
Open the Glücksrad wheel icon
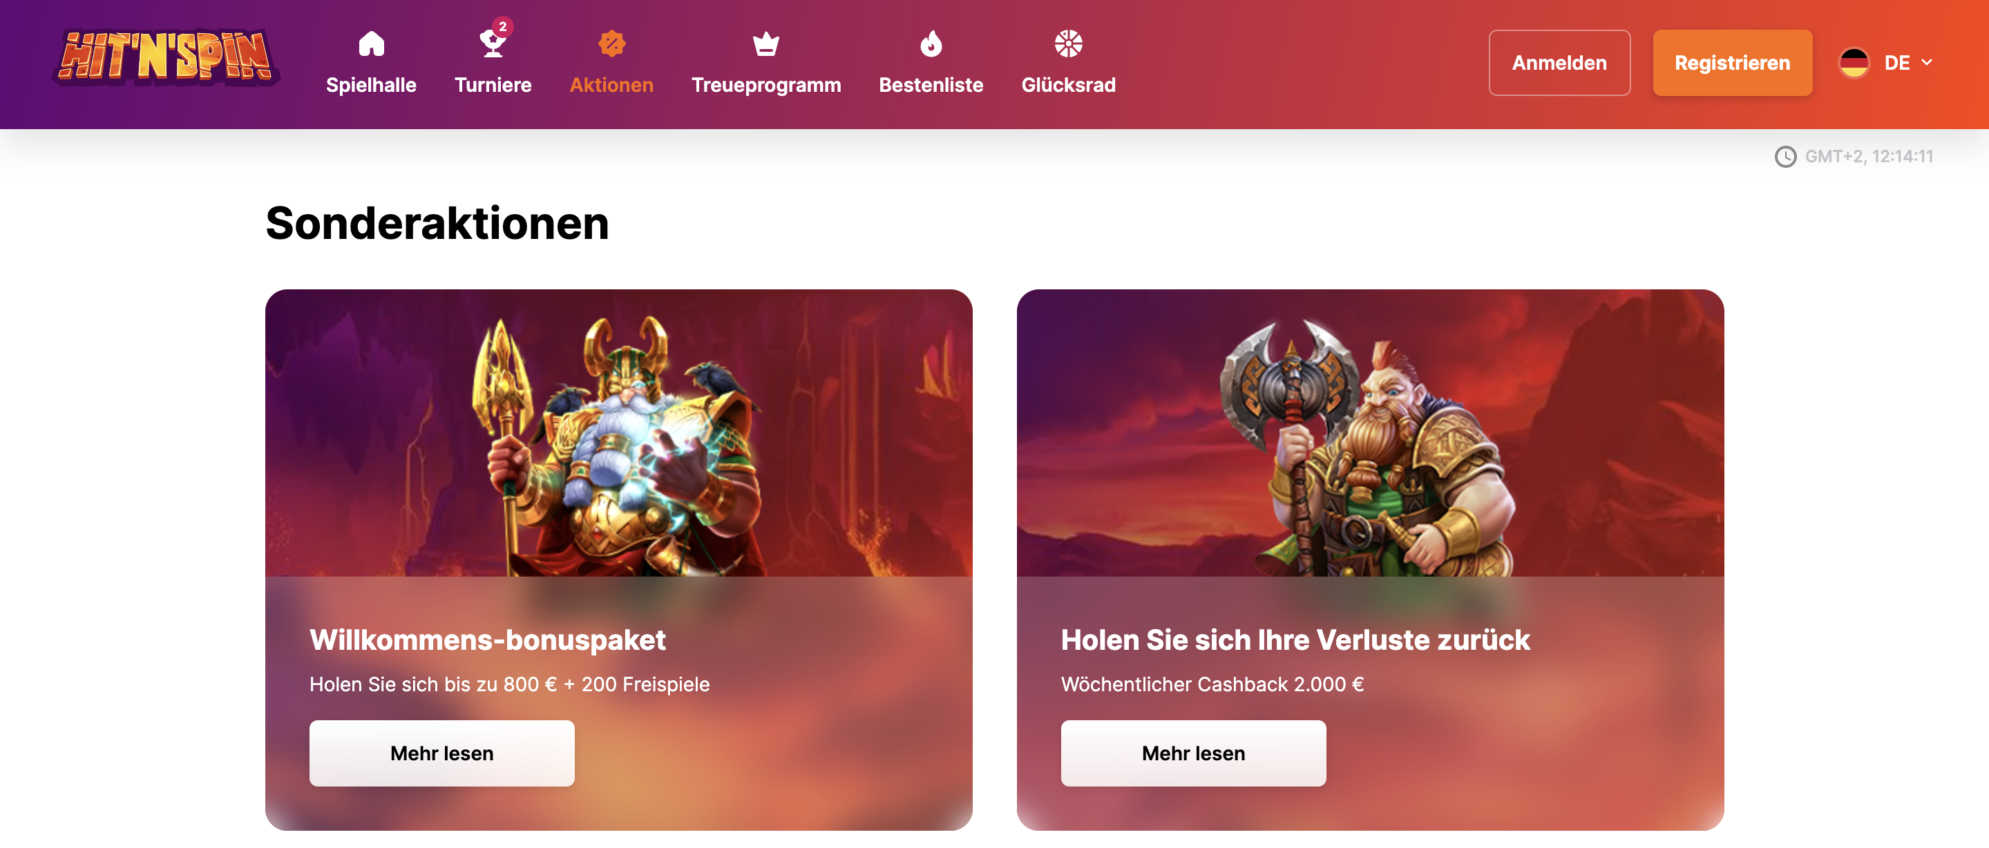[1069, 44]
